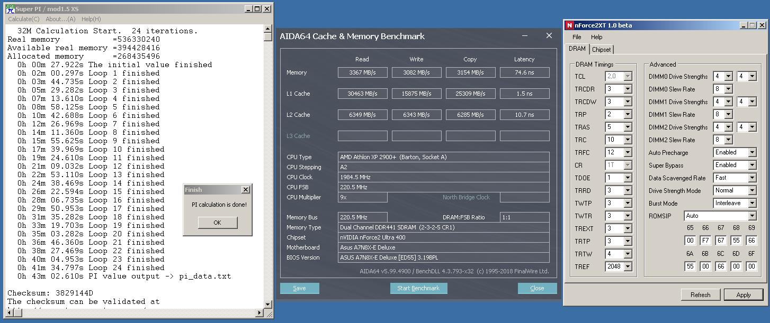Click Refresh in nForce2XT

click(x=700, y=294)
